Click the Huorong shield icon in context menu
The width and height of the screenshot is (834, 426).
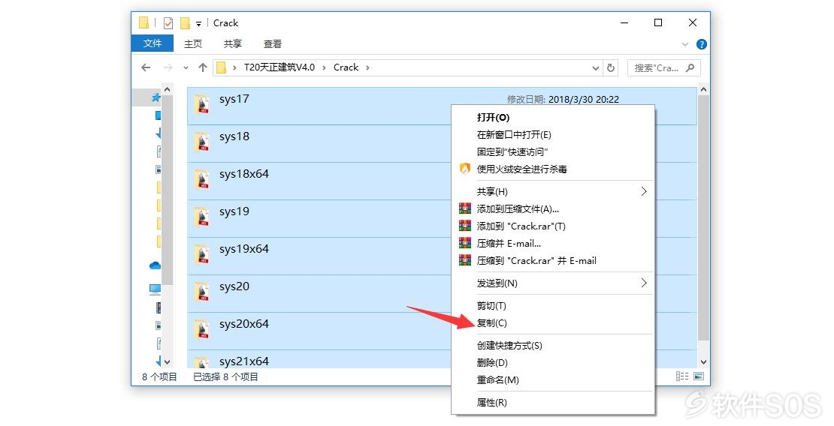tap(465, 169)
